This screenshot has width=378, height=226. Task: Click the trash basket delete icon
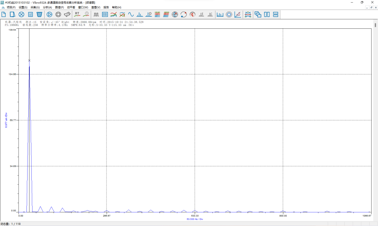point(39,14)
